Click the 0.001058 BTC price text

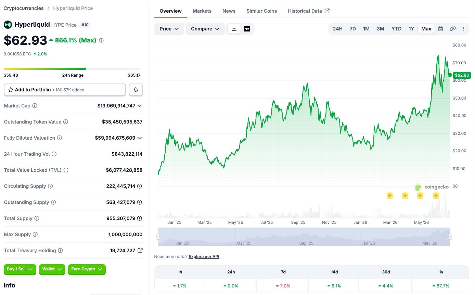click(17, 54)
